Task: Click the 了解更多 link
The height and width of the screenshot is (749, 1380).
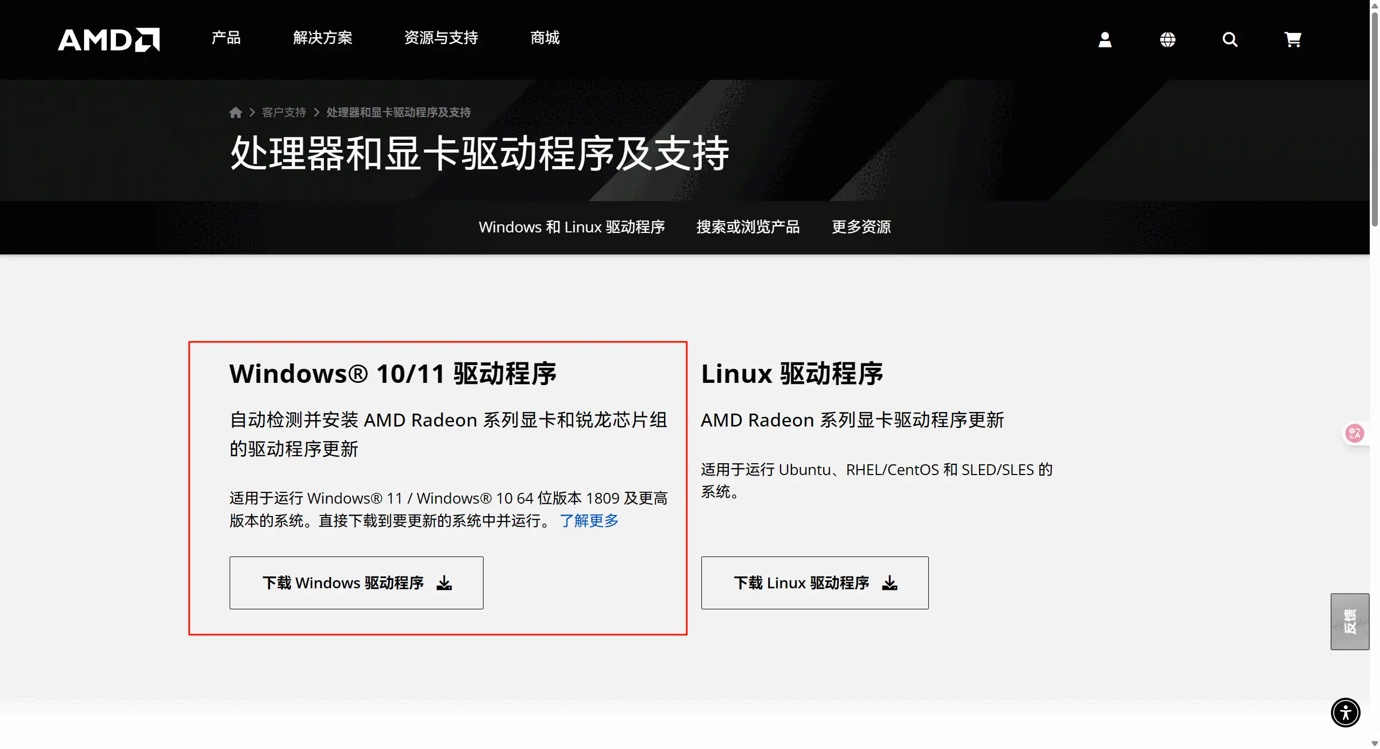Action: [589, 520]
